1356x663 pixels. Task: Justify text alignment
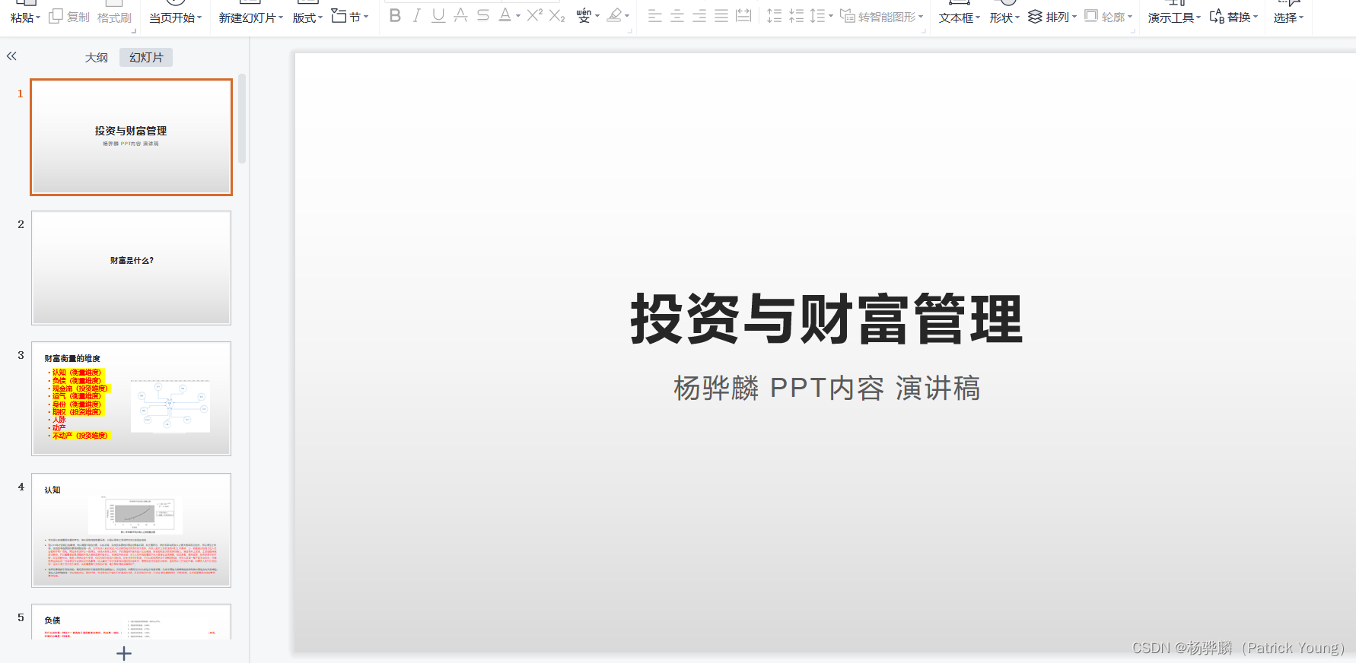point(721,16)
